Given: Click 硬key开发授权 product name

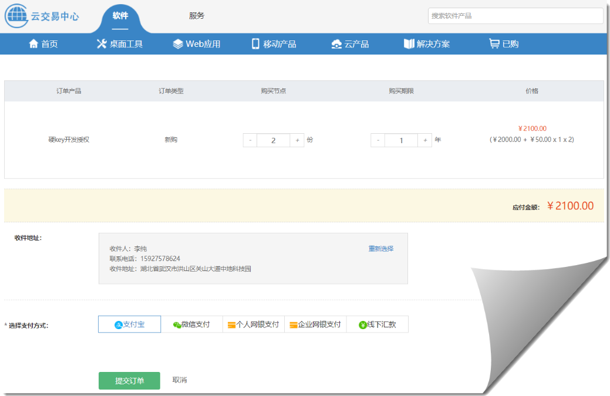Looking at the screenshot, I should coord(69,140).
